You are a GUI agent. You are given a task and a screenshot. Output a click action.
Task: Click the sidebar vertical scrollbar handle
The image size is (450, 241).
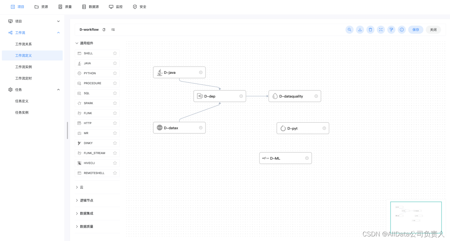[x=67, y=131]
